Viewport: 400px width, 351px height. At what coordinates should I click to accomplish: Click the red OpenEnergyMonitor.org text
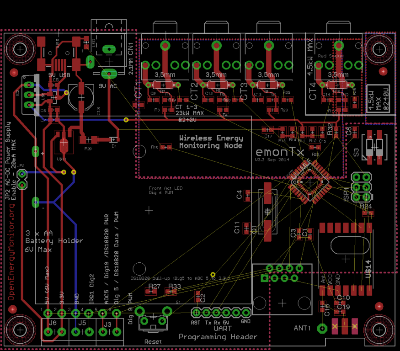point(11,252)
